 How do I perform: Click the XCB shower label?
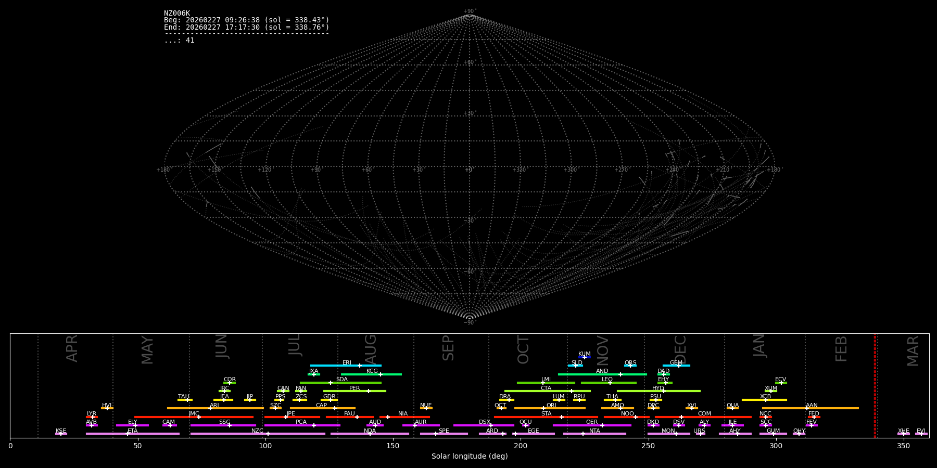coord(765,397)
